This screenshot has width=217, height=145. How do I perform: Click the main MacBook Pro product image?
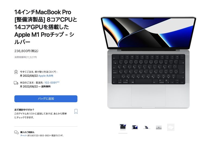148,62
